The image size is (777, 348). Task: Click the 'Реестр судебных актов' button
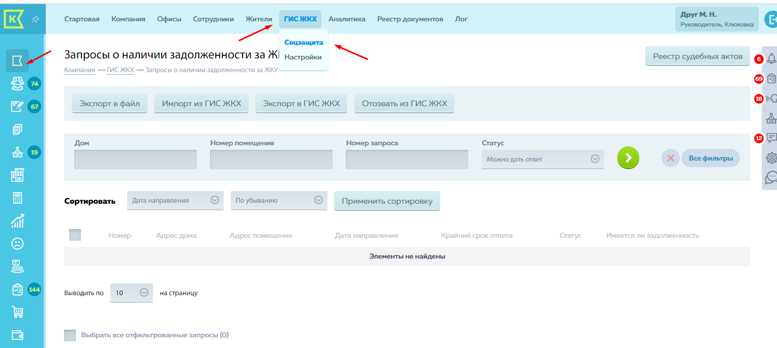click(x=698, y=56)
